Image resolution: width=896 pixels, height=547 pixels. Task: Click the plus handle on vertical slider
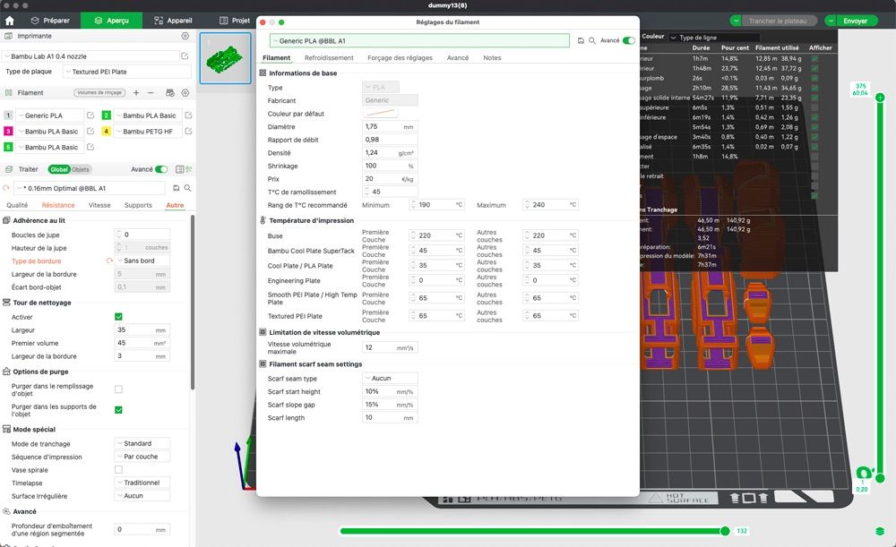[880, 98]
